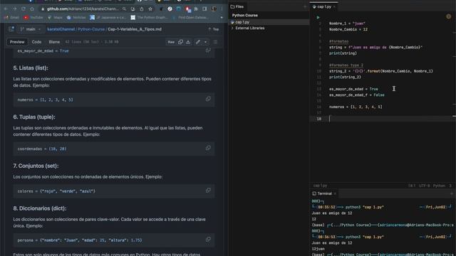Reload the GitHub page
The image size is (456, 256).
pos(24,9)
